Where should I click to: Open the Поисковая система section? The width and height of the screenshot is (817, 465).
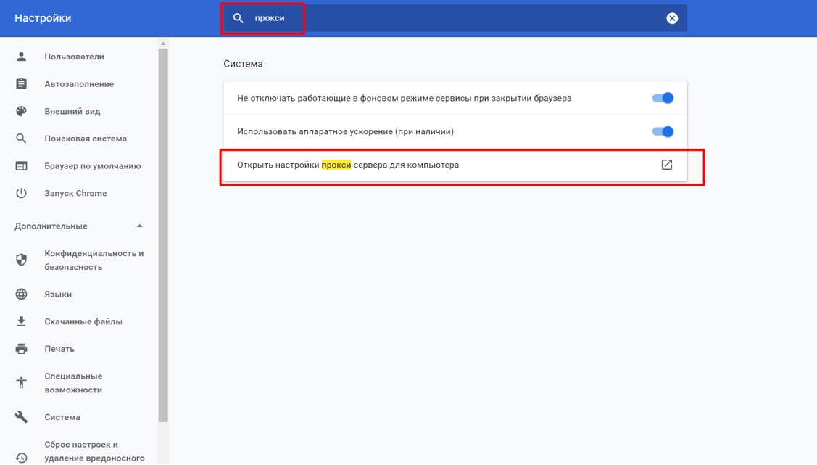click(x=86, y=139)
